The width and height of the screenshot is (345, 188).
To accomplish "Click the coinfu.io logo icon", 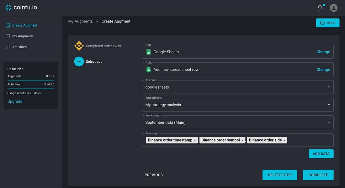I will (8, 8).
